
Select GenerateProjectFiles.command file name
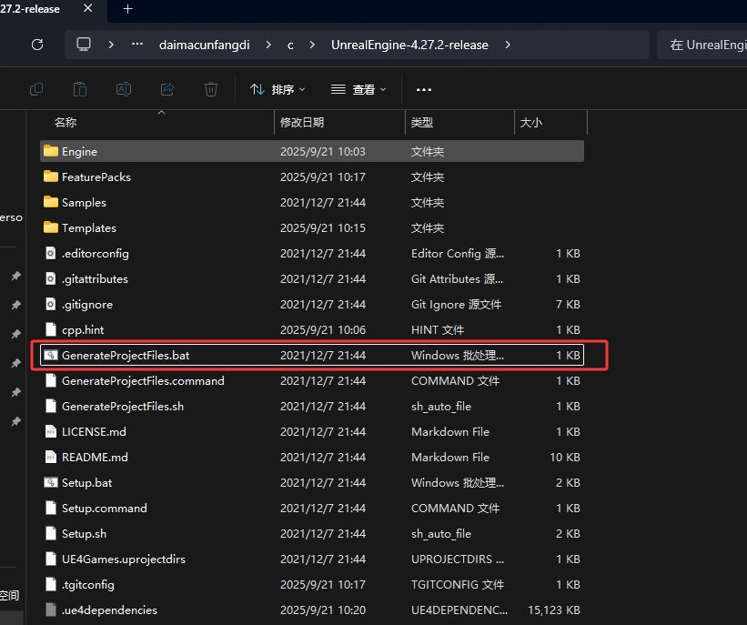click(143, 380)
